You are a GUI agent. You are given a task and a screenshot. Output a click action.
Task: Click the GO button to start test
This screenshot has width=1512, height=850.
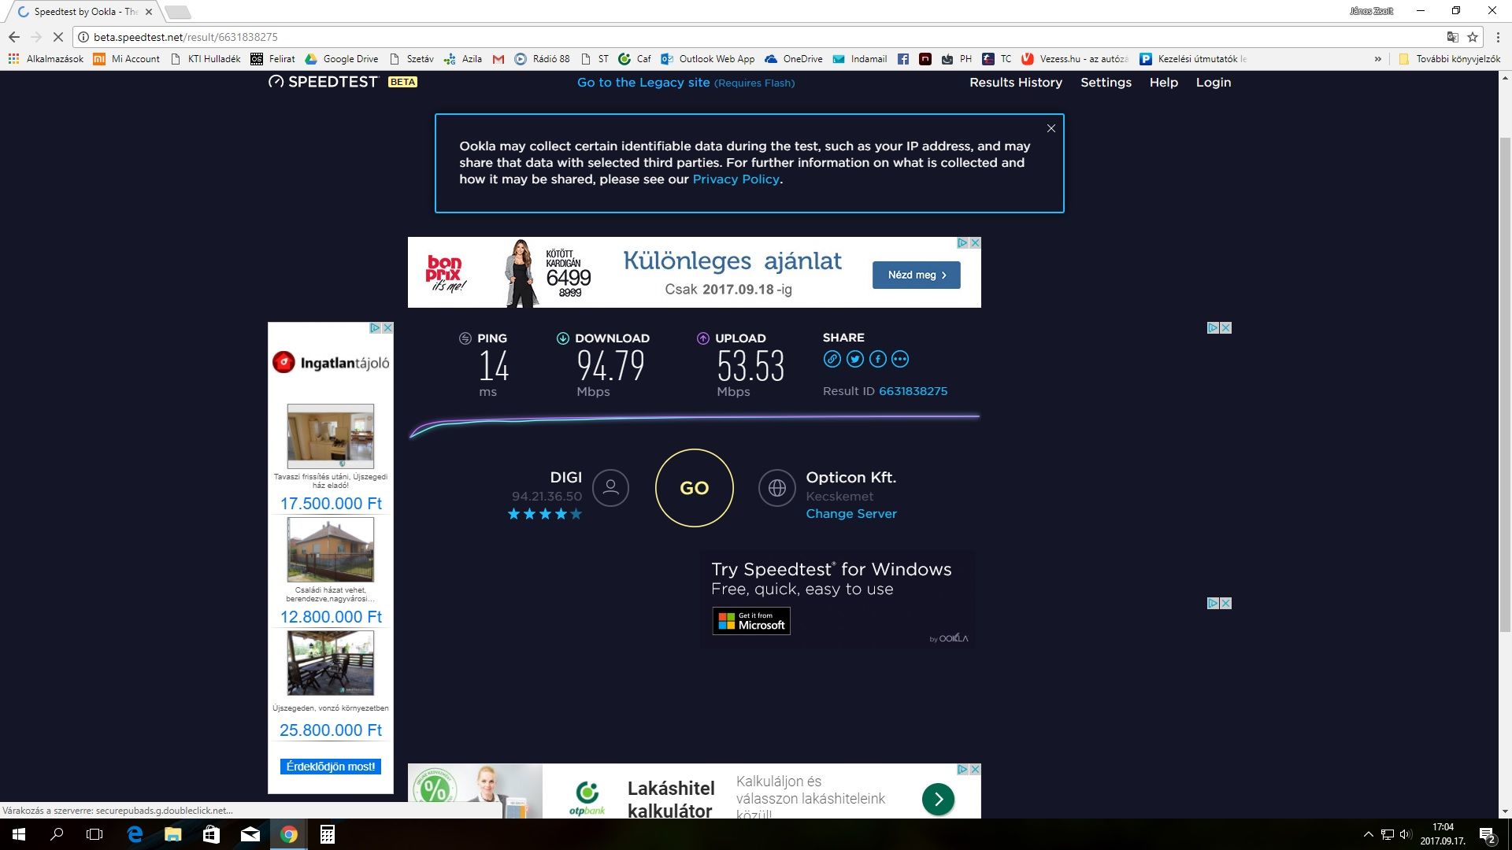[694, 488]
